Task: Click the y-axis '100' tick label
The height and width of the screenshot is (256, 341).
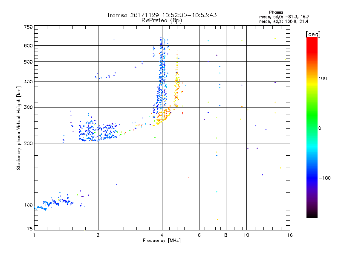Action: click(28, 205)
